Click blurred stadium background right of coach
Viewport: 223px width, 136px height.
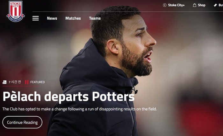[x=189, y=64]
